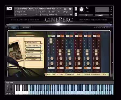
Task: Turn Surround channel ON
Action: click(x=95, y=36)
